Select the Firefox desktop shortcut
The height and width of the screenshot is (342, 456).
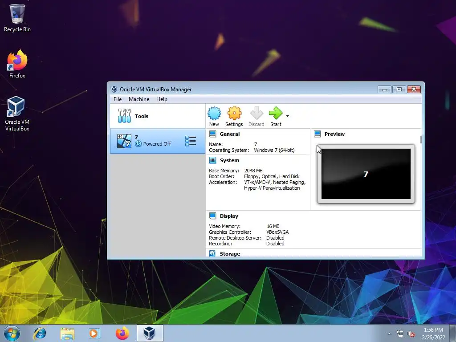click(x=17, y=64)
